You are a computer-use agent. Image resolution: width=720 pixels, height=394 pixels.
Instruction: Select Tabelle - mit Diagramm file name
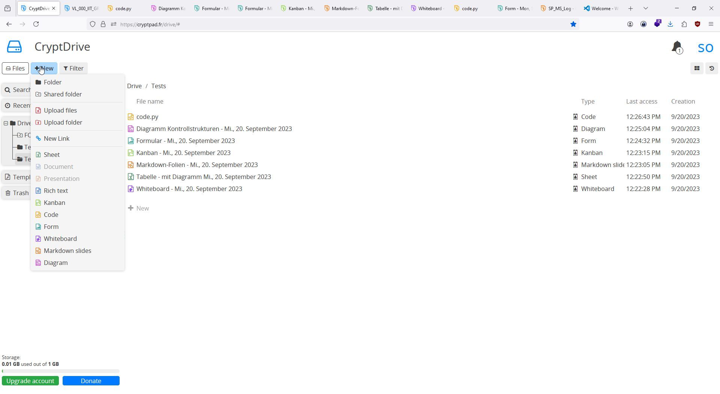point(204,177)
